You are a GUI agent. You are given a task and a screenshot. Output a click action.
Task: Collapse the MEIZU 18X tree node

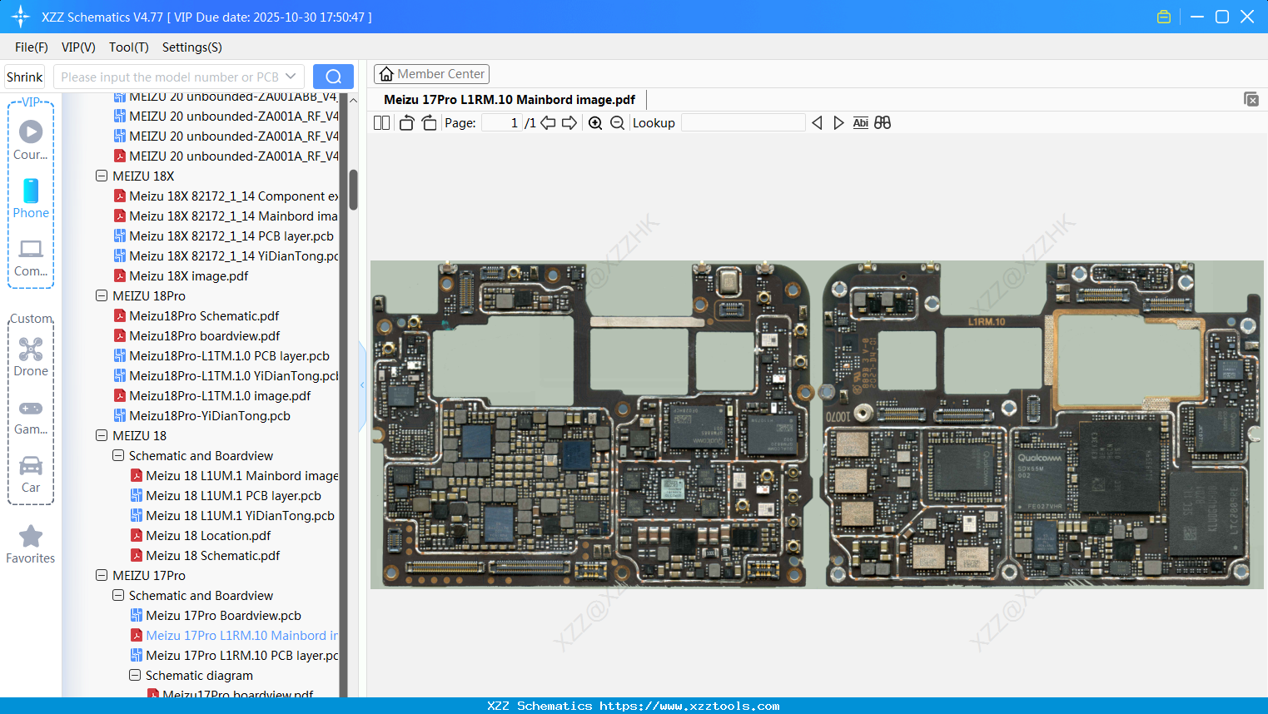click(102, 176)
